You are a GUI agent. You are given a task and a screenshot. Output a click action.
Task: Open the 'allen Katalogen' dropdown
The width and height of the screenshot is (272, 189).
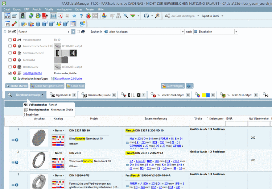pyautogui.click(x=182, y=32)
